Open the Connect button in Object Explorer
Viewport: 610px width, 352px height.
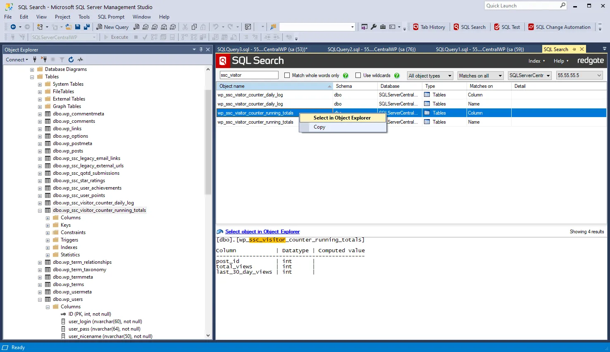coord(17,60)
